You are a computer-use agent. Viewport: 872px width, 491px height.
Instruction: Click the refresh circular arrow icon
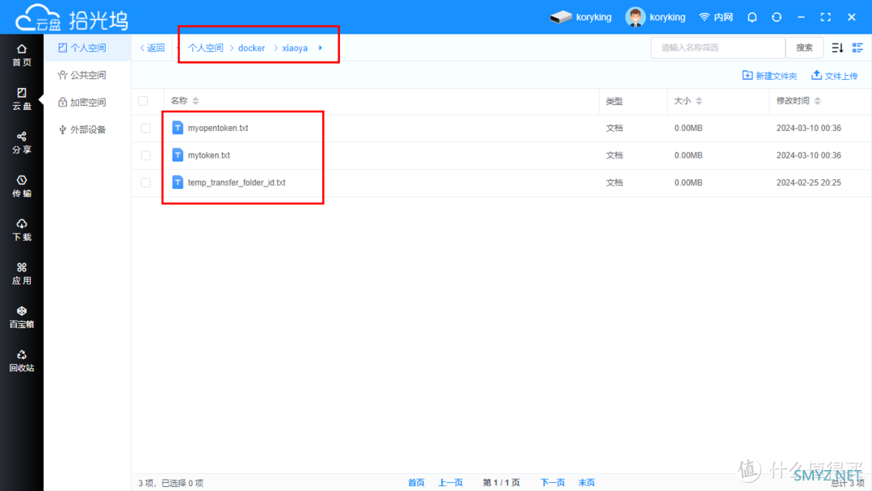point(777,17)
